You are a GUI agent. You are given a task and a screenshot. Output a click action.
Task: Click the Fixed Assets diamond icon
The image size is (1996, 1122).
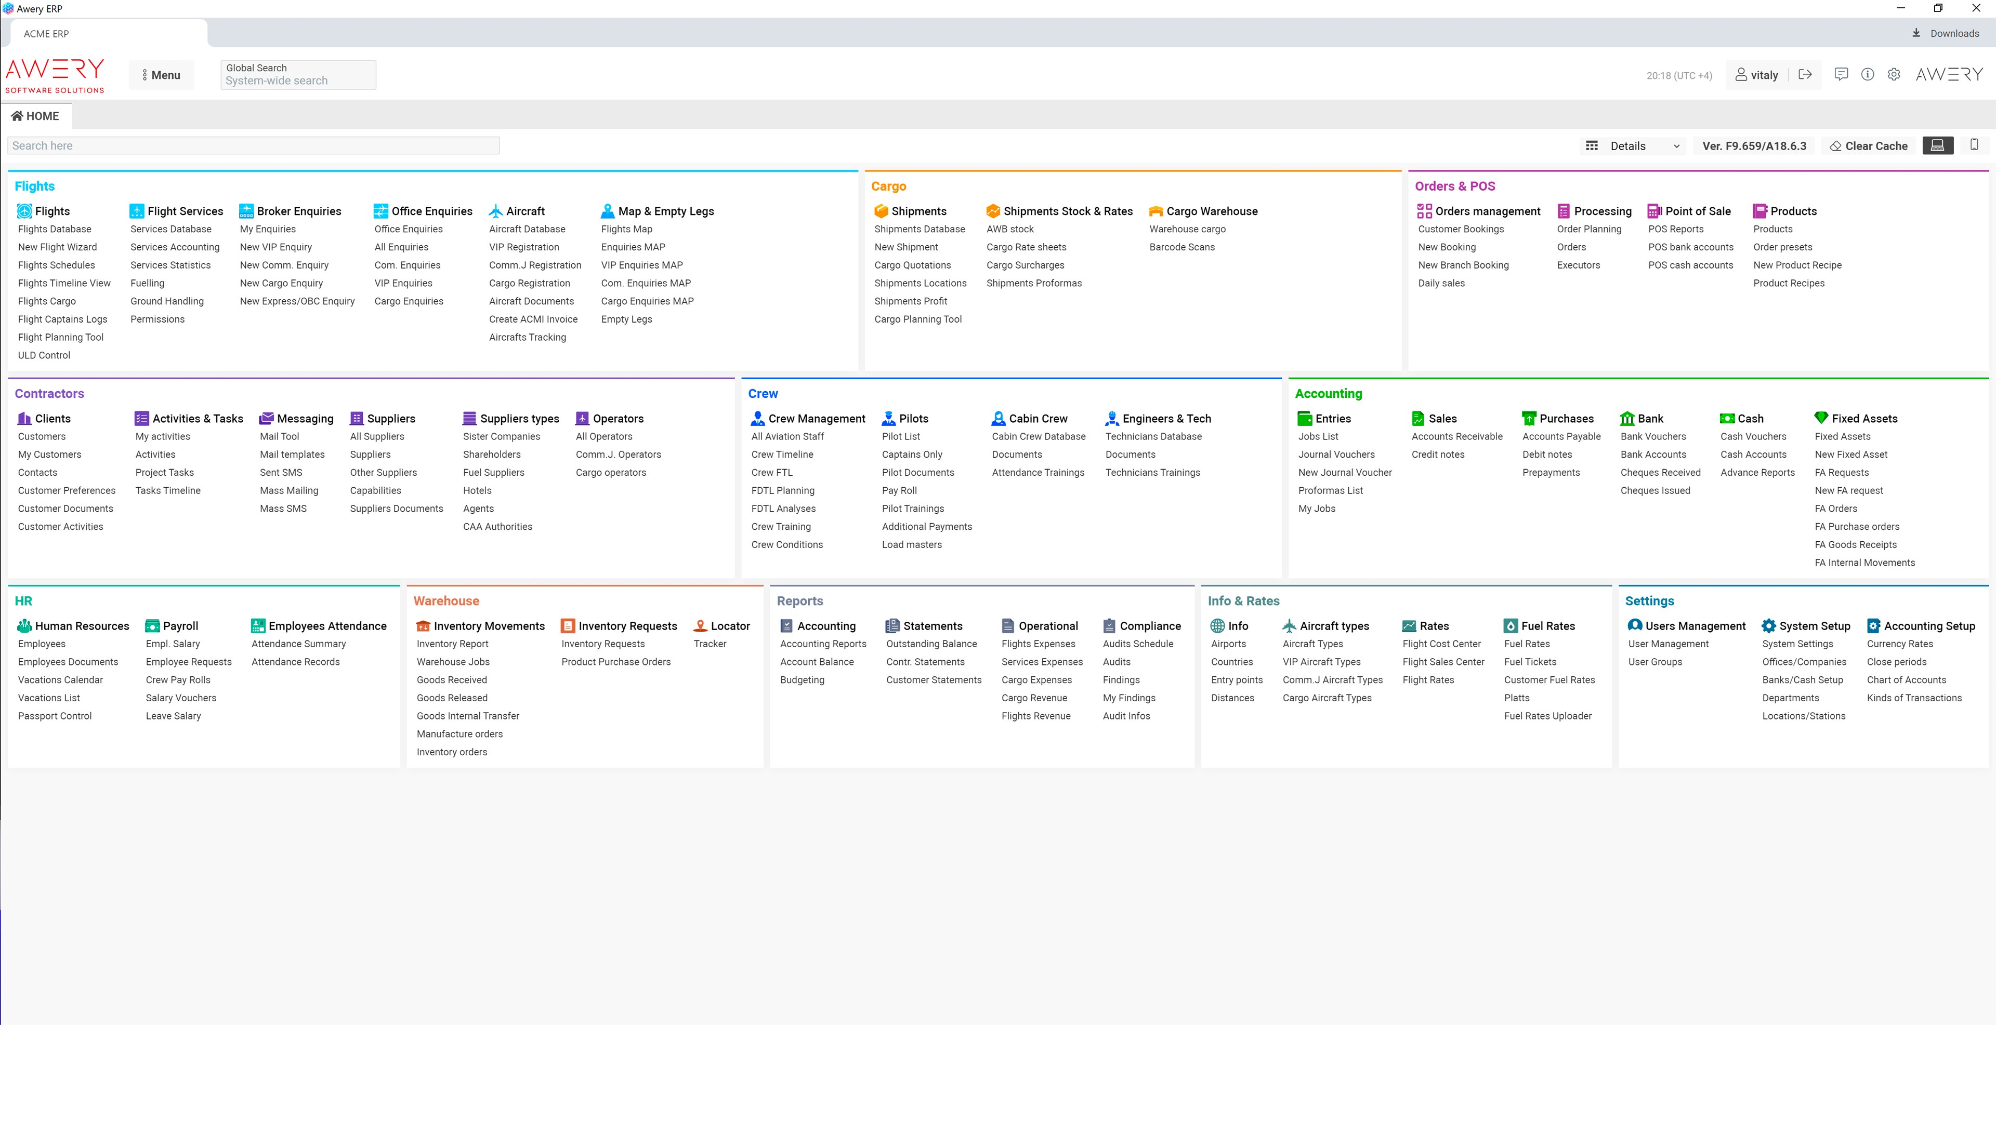click(x=1821, y=418)
